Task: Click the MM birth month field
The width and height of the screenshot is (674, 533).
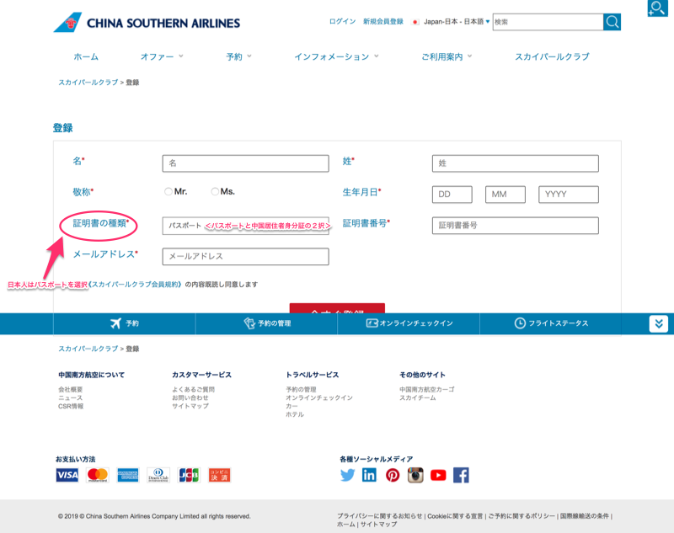Action: tap(505, 195)
